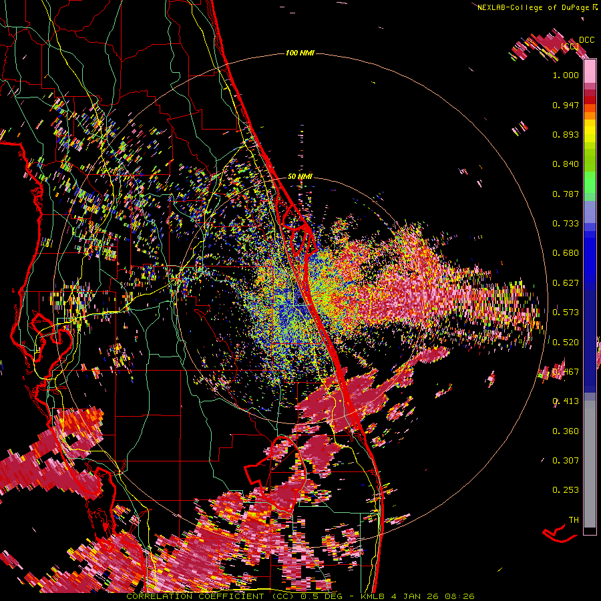Select the 0.253 scale value
This screenshot has width=601, height=601.
(x=566, y=490)
